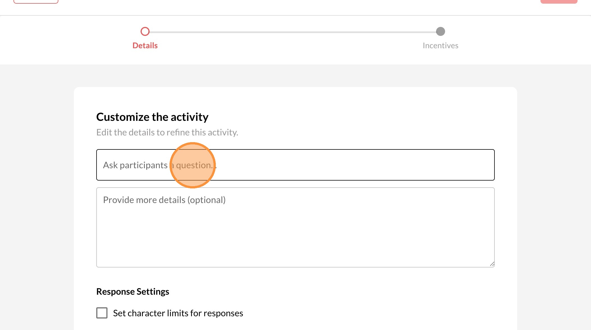Click the 'Ask participants' placeholder text
Image resolution: width=591 pixels, height=330 pixels.
tap(135, 165)
